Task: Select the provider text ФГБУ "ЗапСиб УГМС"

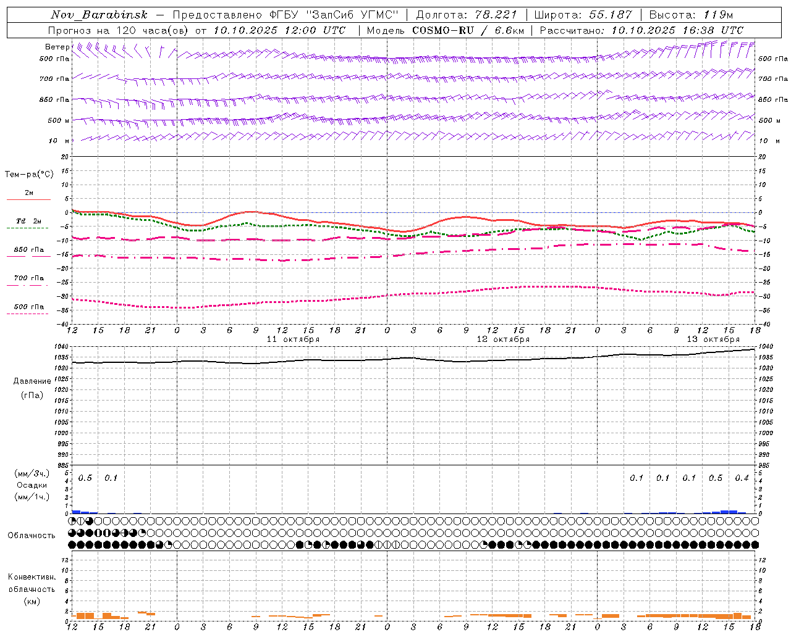Action: pos(334,15)
